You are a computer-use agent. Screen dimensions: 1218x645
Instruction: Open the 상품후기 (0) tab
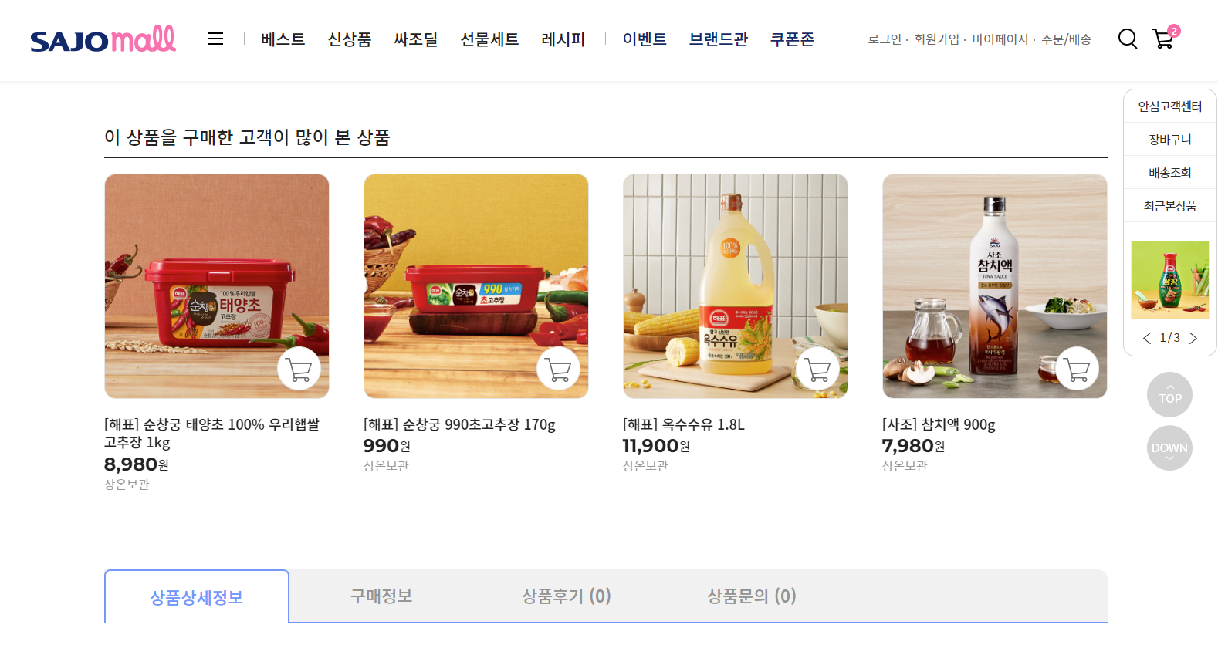pyautogui.click(x=567, y=596)
